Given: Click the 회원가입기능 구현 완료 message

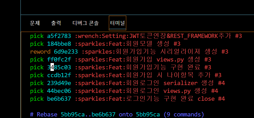Looking at the screenshot, I should point(163,68).
